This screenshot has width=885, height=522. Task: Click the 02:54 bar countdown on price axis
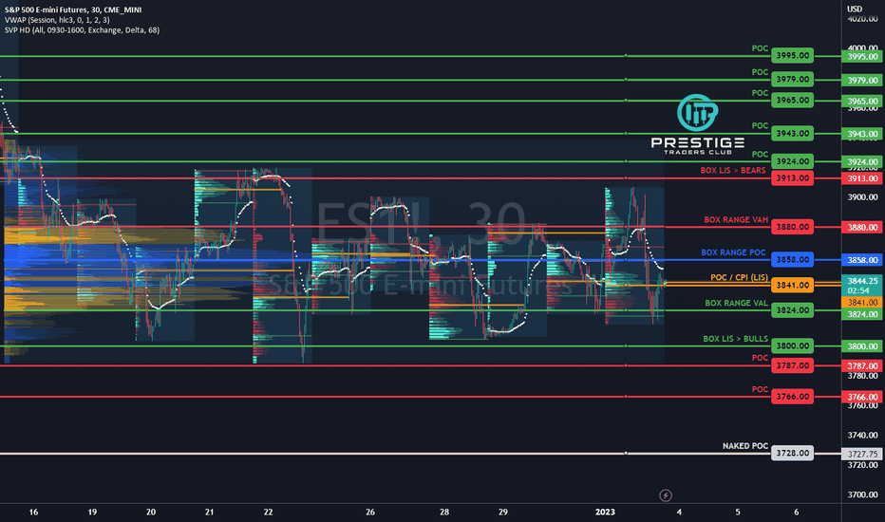[x=858, y=290]
